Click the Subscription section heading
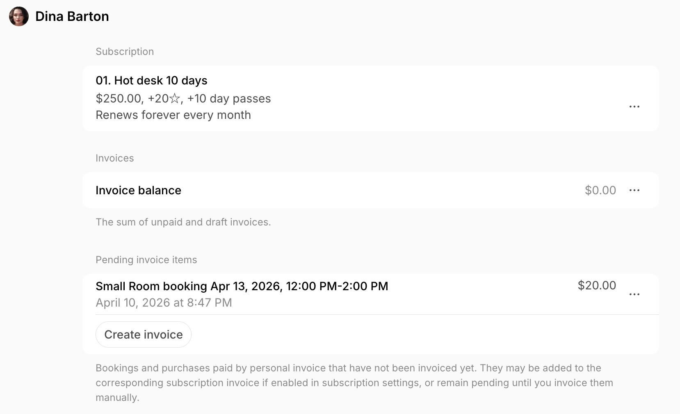This screenshot has height=414, width=680. click(x=125, y=52)
